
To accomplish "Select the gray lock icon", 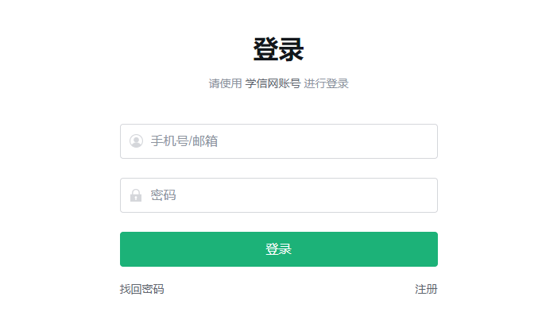I will click(x=136, y=195).
